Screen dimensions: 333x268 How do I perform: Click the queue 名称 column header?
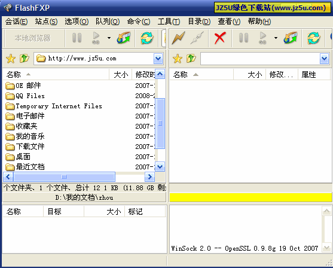click(x=23, y=211)
